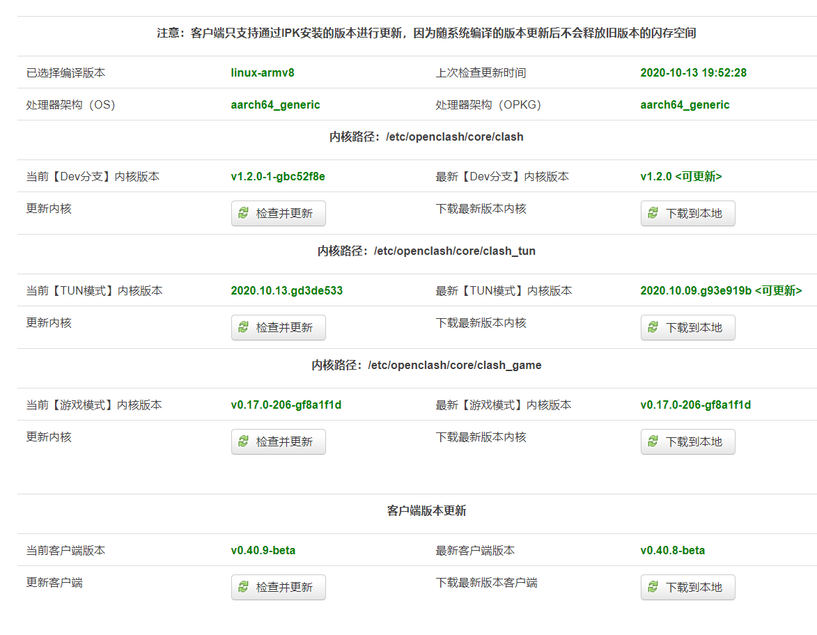817x635 pixels.
Task: Click refresh icon in TUN 检查并更新 button
Action: [243, 327]
